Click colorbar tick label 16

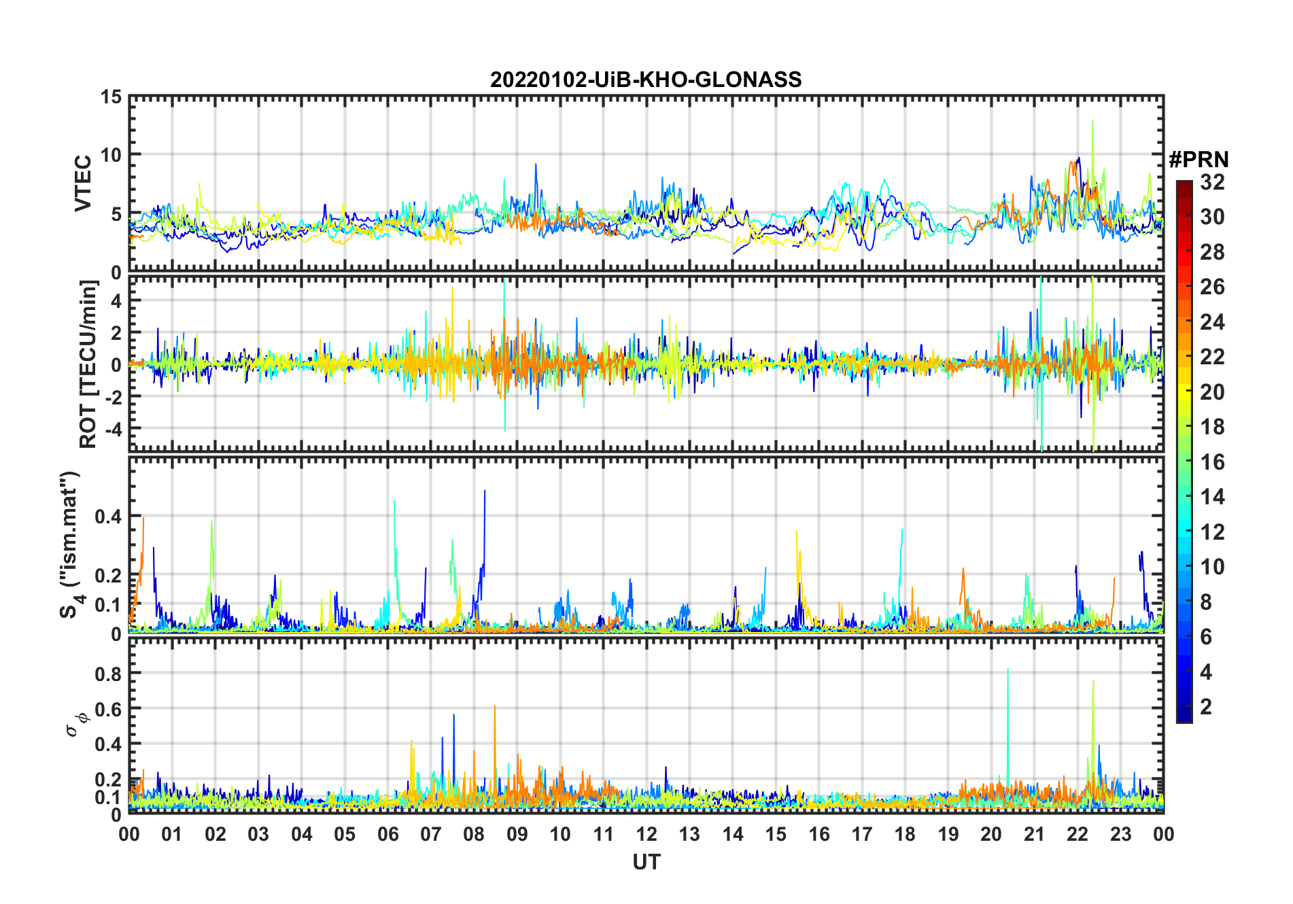1212,462
